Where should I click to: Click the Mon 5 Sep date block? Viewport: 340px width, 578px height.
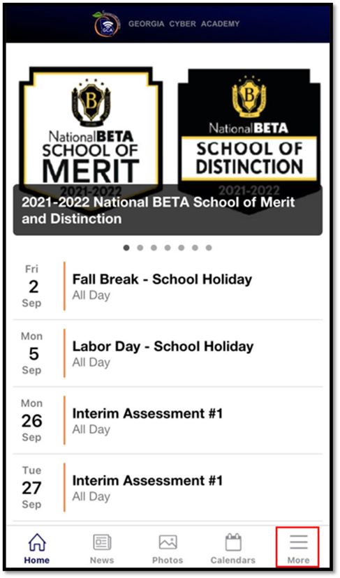click(32, 353)
